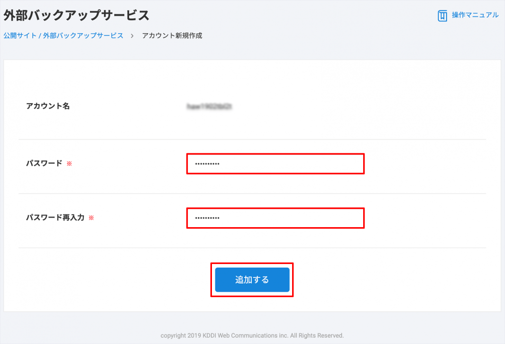Click the KDDI Web Communications copyright footer
The width and height of the screenshot is (505, 344).
pyautogui.click(x=252, y=335)
